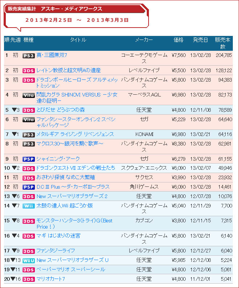Screen dimensions: 239x288
Task: Open the 真・三國無双7 title link
Action: click(x=52, y=55)
